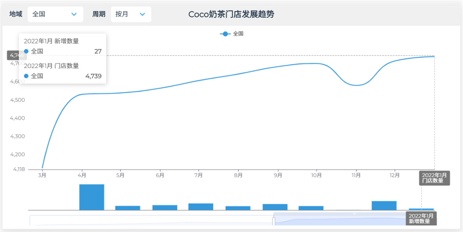Click the December new-store bar

(384, 205)
